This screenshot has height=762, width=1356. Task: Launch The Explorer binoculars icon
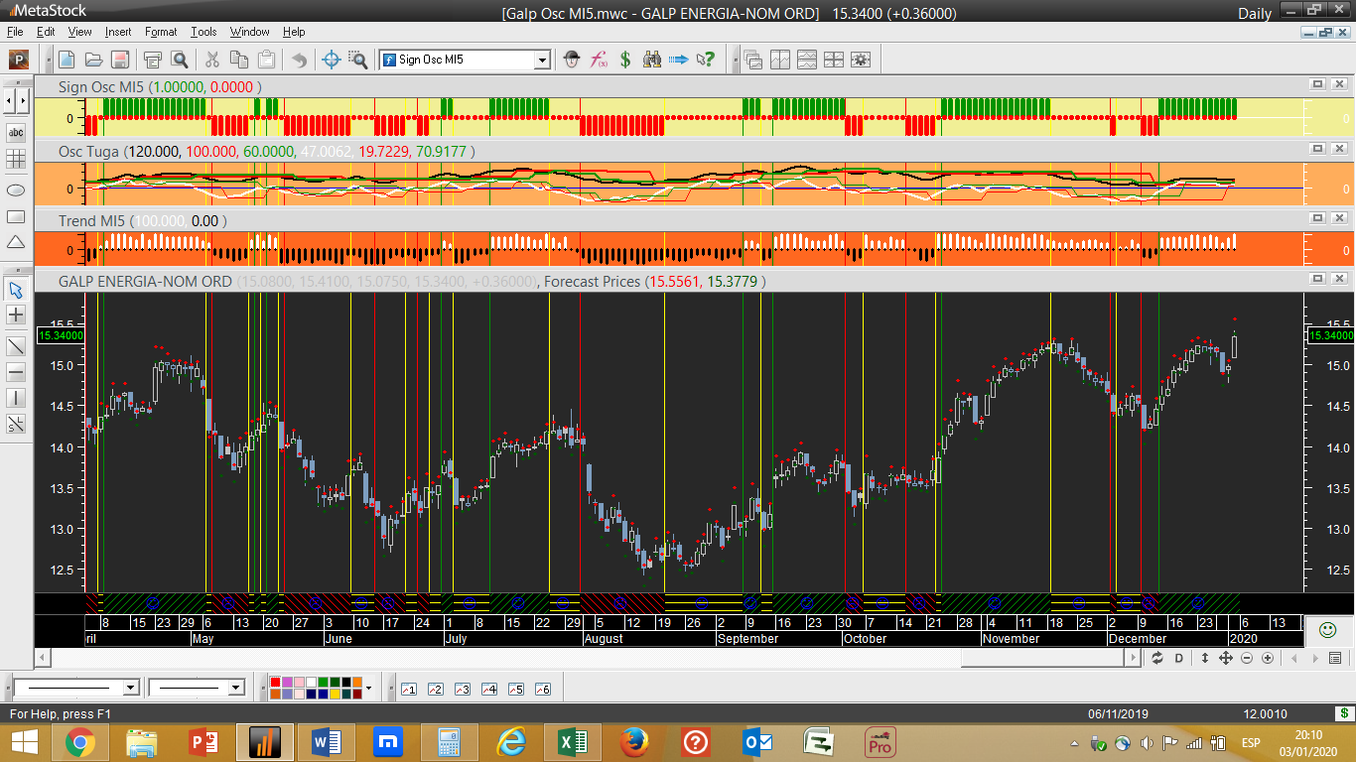coord(652,60)
